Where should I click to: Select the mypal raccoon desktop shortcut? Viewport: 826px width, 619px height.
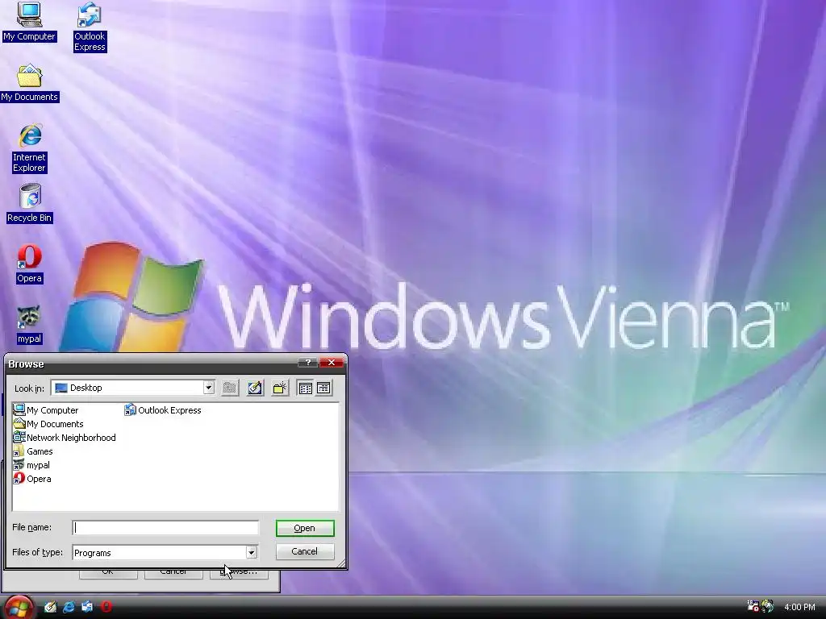[30, 325]
